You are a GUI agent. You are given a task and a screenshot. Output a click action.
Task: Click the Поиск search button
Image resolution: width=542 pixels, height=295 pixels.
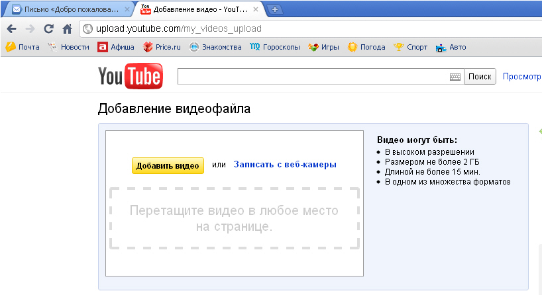pos(480,76)
